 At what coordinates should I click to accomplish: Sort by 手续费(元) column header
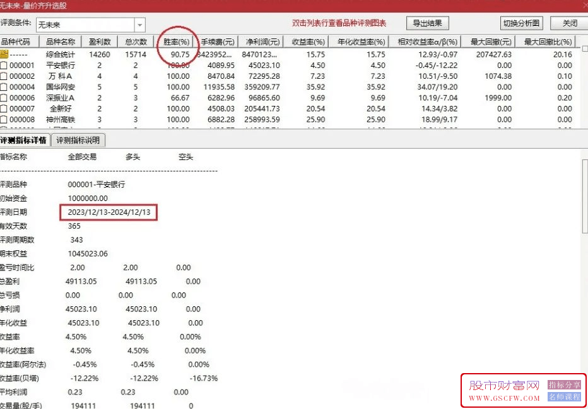click(218, 42)
